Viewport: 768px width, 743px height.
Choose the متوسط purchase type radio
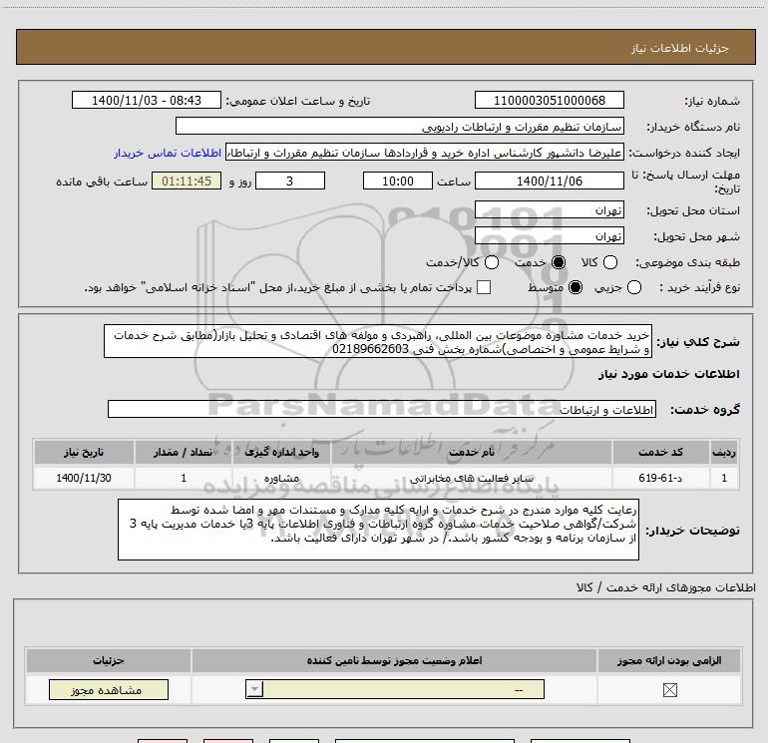point(576,287)
